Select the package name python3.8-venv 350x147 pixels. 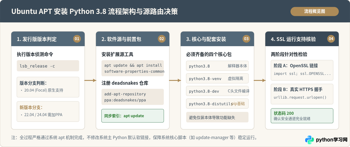pyautogui.click(x=205, y=79)
